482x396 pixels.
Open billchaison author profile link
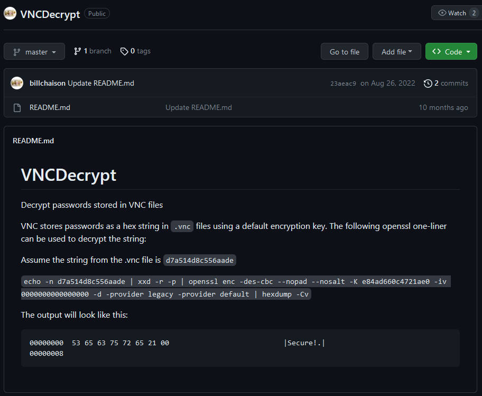point(48,84)
